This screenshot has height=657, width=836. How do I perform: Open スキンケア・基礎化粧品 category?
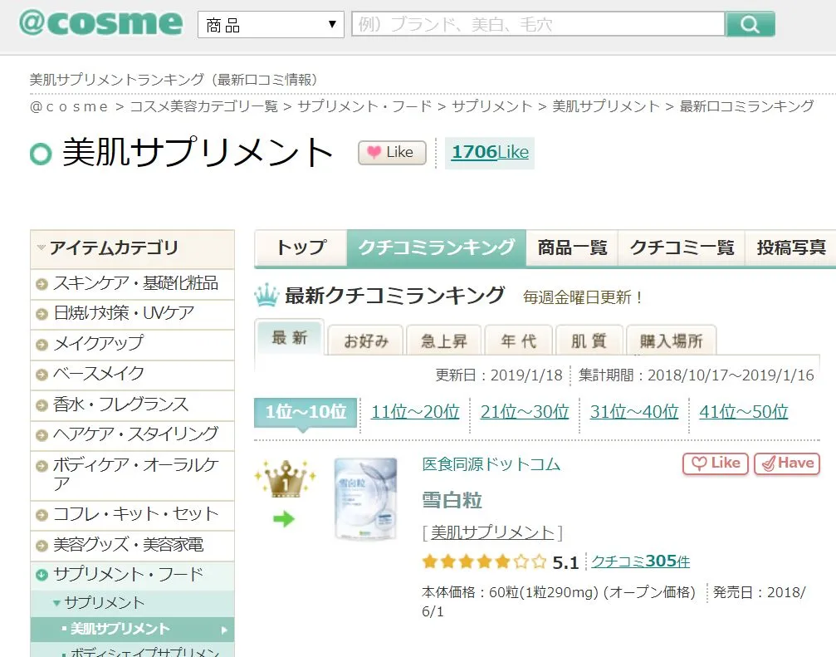pos(132,284)
